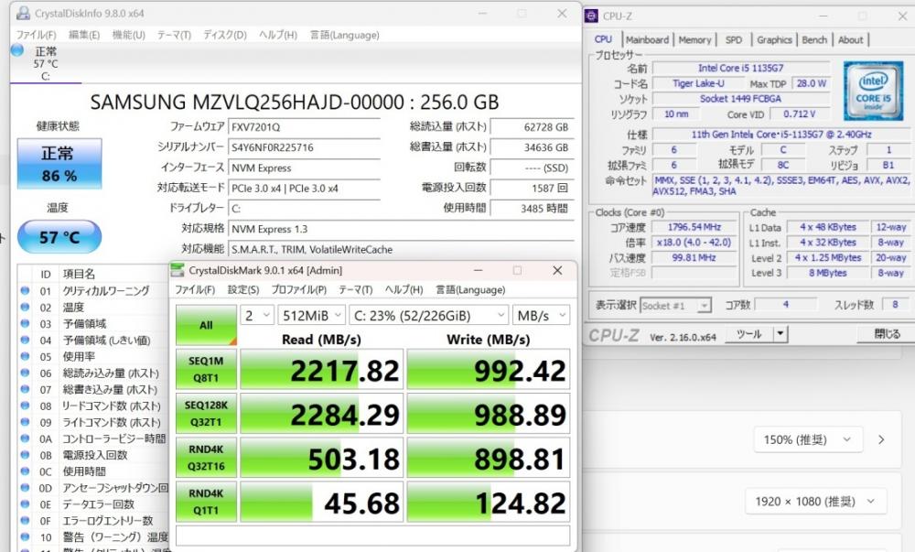Select the C: drive status orb
The image size is (915, 552).
[x=17, y=50]
